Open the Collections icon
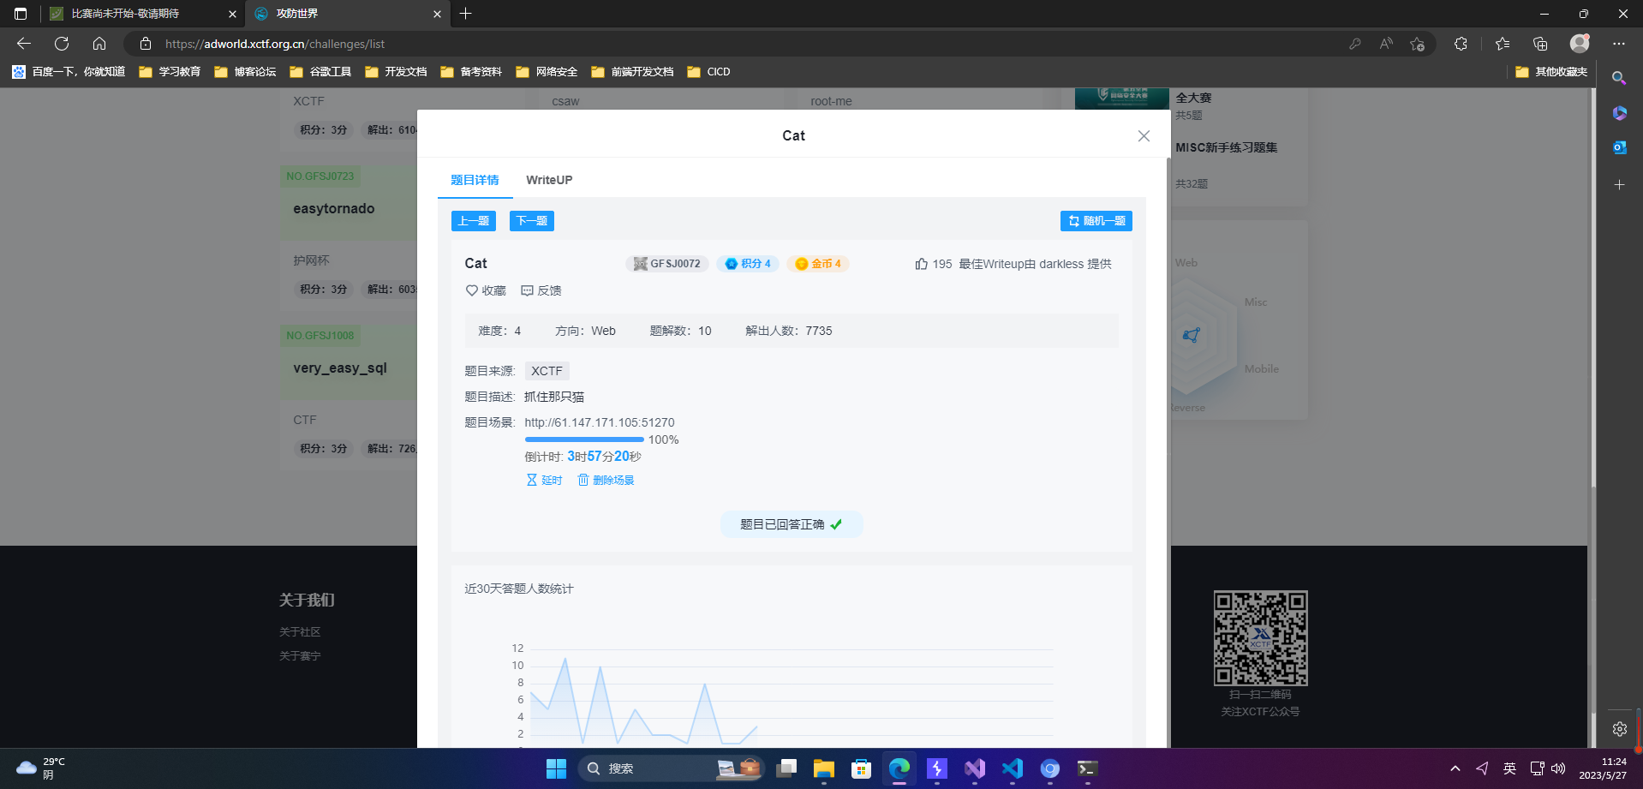1643x789 pixels. 1540,44
